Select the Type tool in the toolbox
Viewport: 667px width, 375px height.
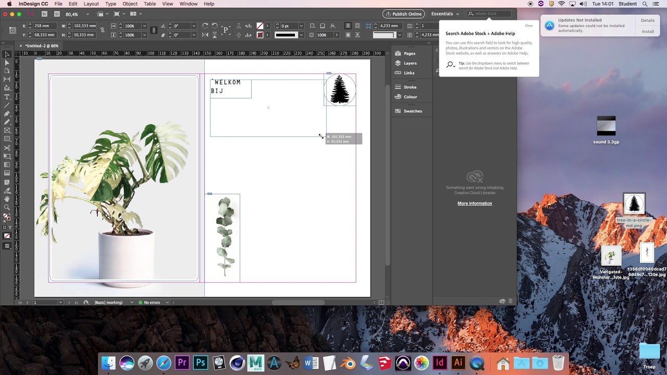[x=7, y=97]
